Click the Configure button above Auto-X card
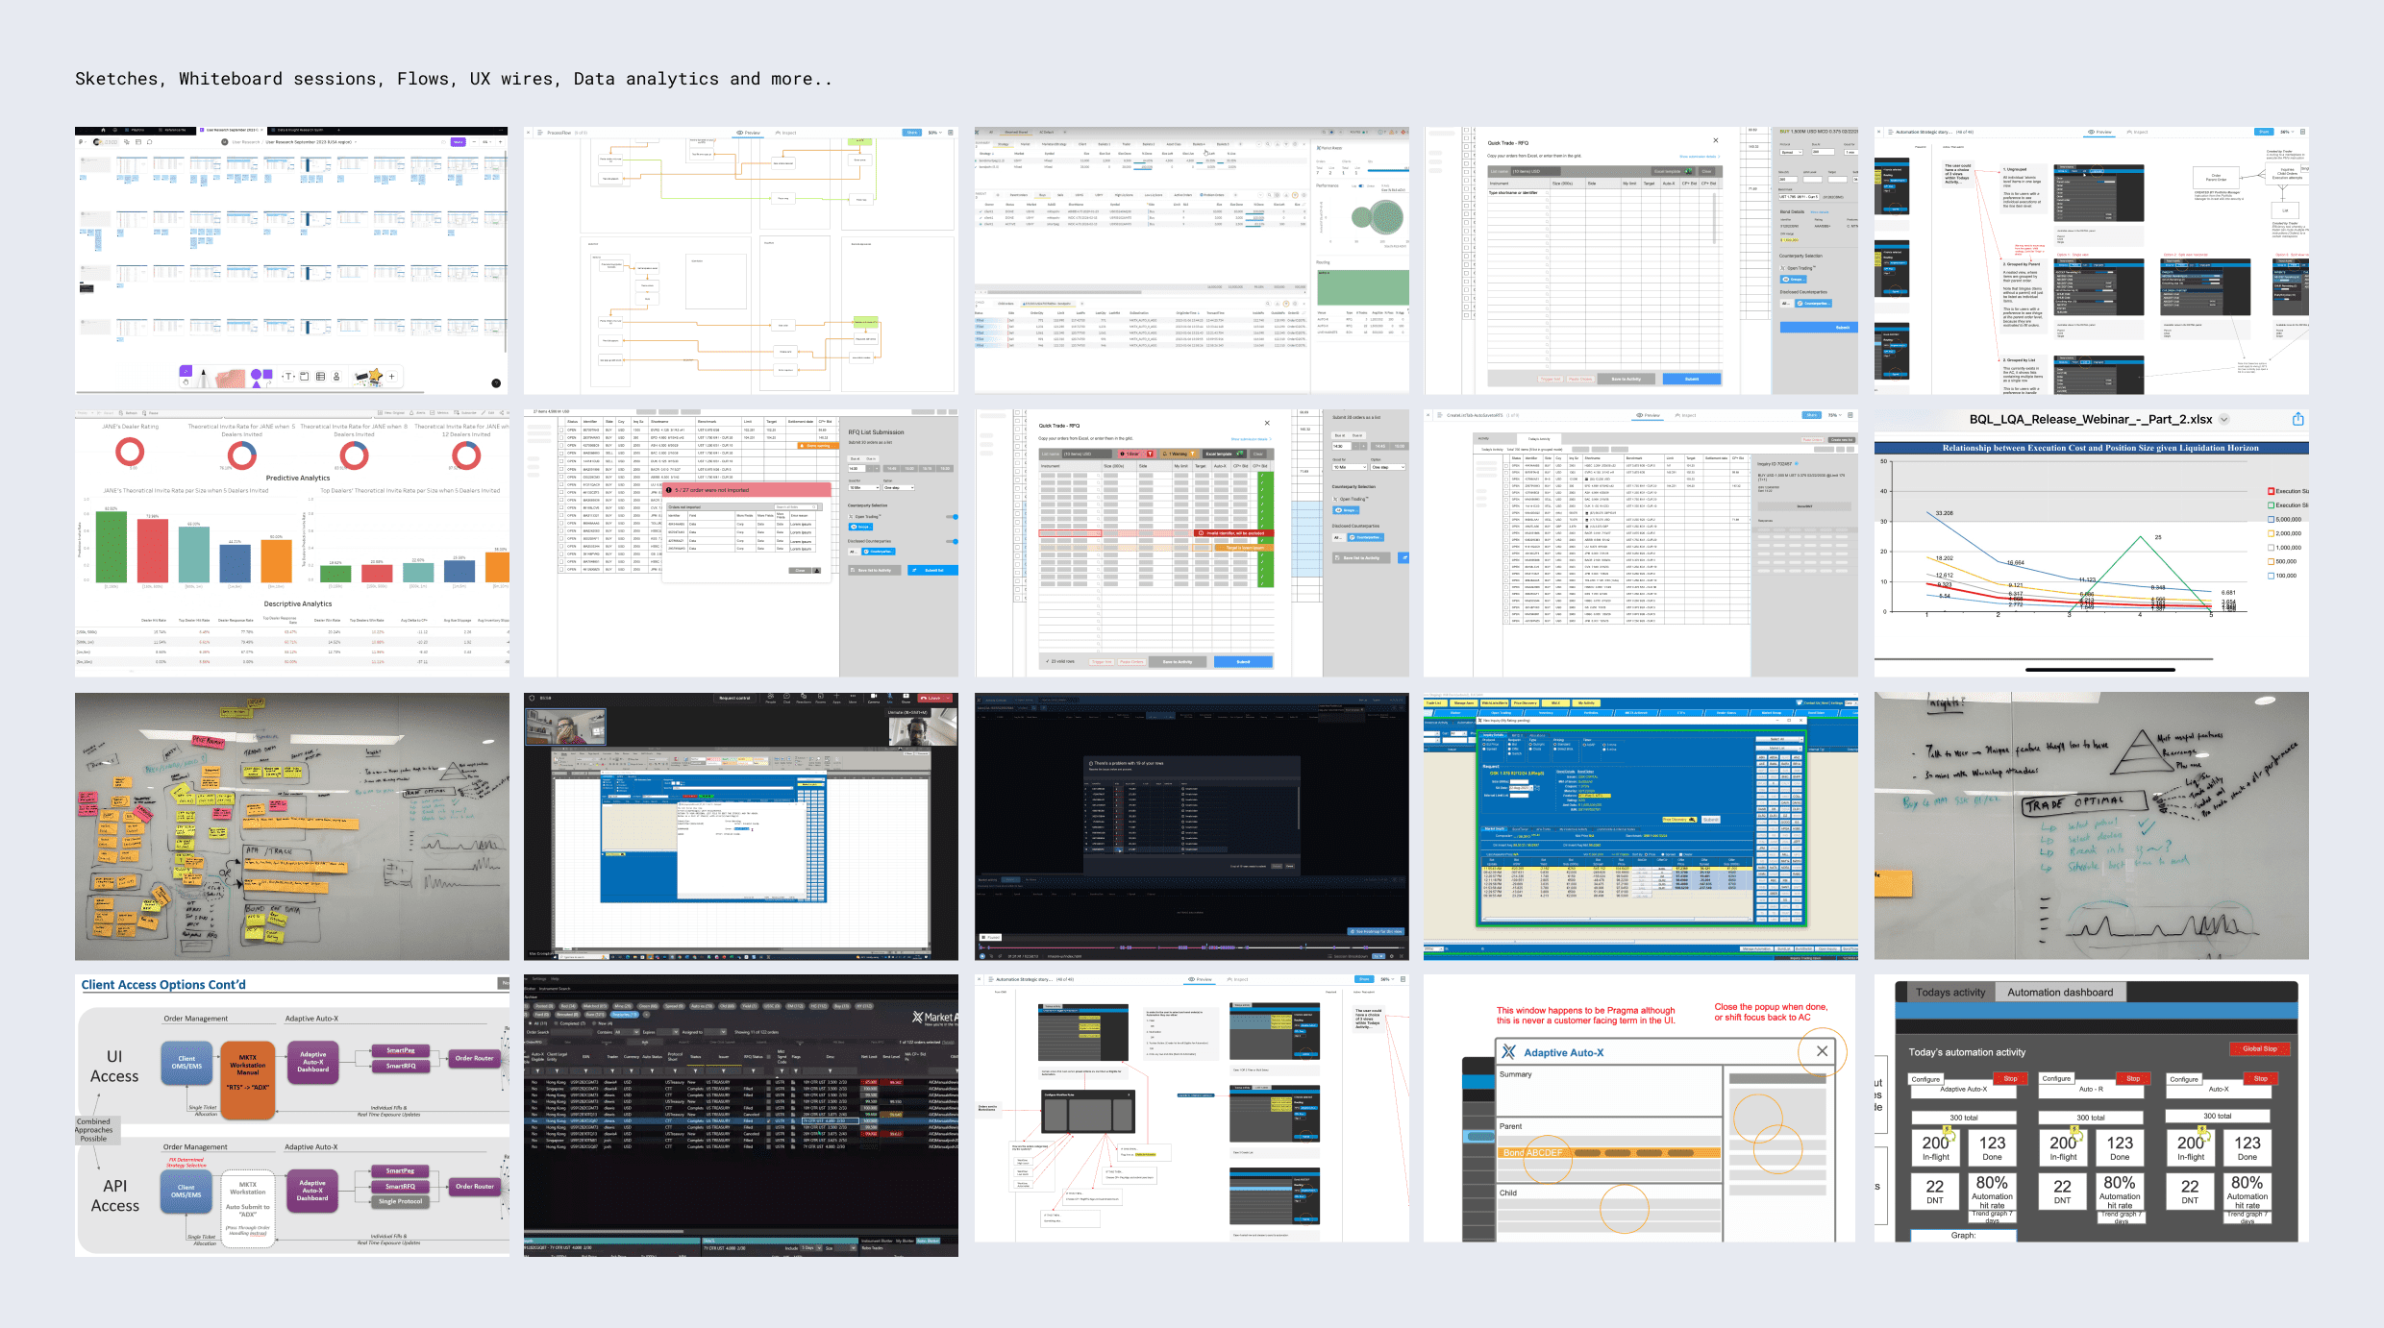Screen dimensions: 2384x1328 (2184, 1079)
